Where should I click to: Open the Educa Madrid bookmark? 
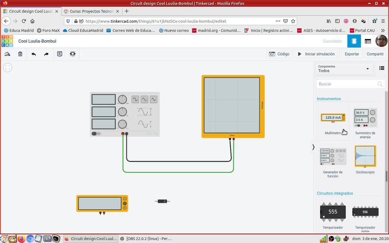pos(19,30)
